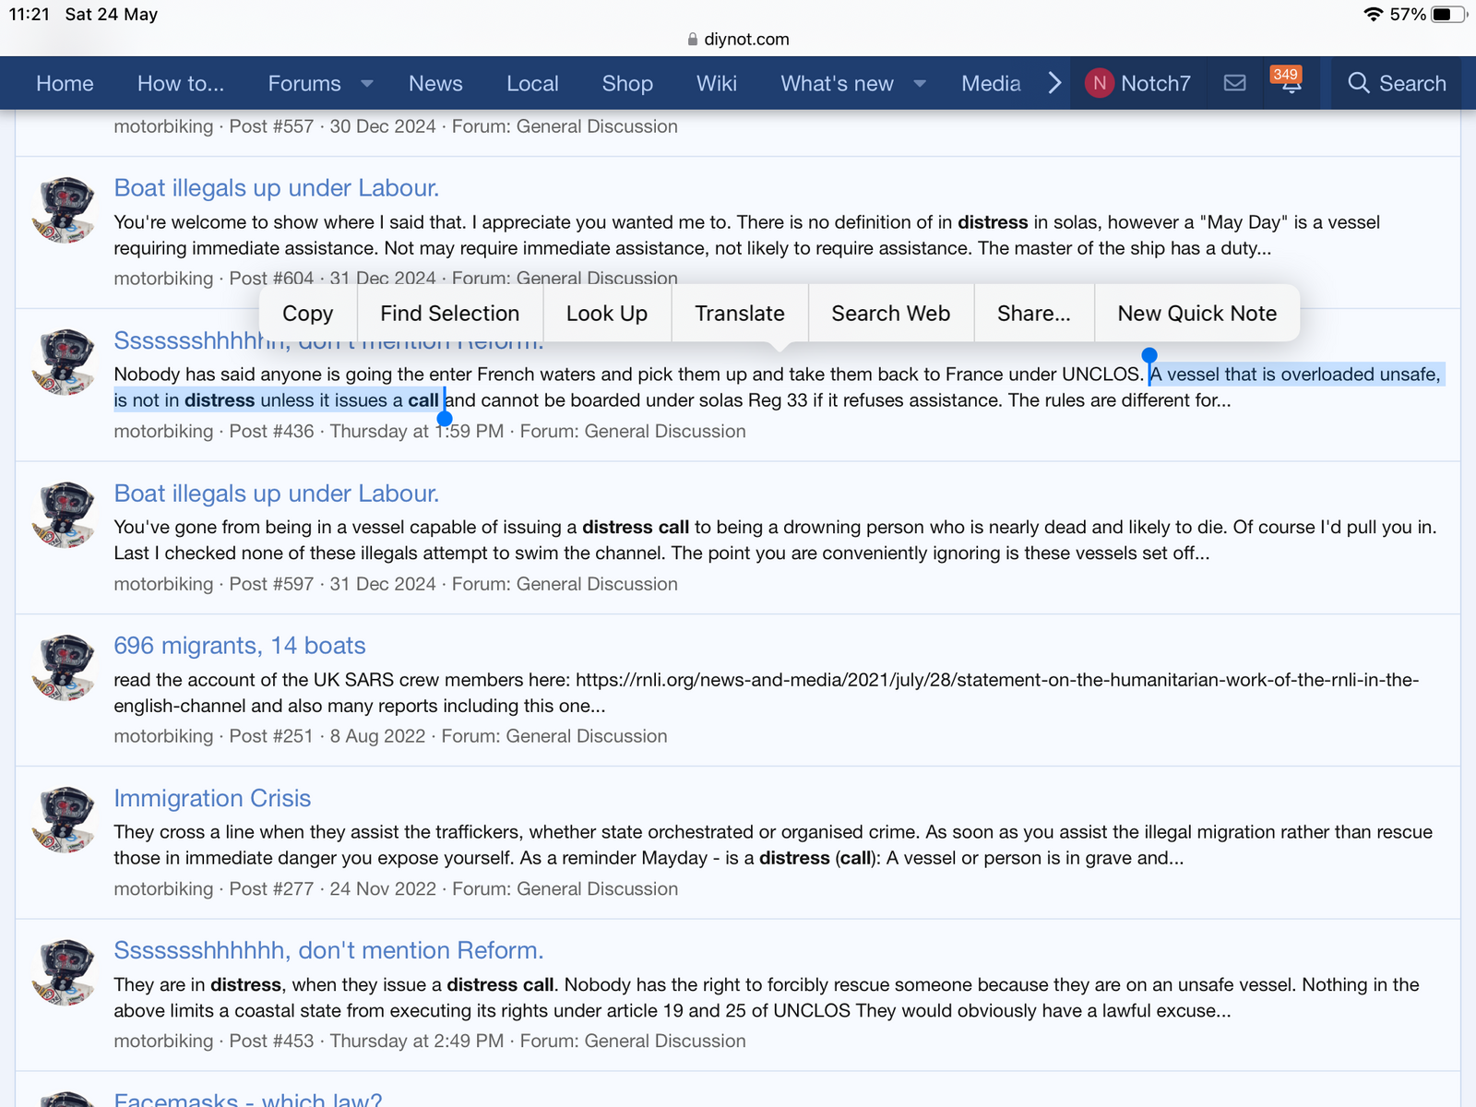Click the padlock icon beside diynot.com
Screen dimensions: 1476x1107
[693, 40]
